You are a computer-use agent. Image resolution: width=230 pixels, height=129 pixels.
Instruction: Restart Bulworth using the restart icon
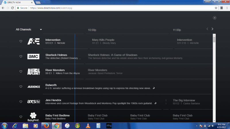click(x=154, y=88)
